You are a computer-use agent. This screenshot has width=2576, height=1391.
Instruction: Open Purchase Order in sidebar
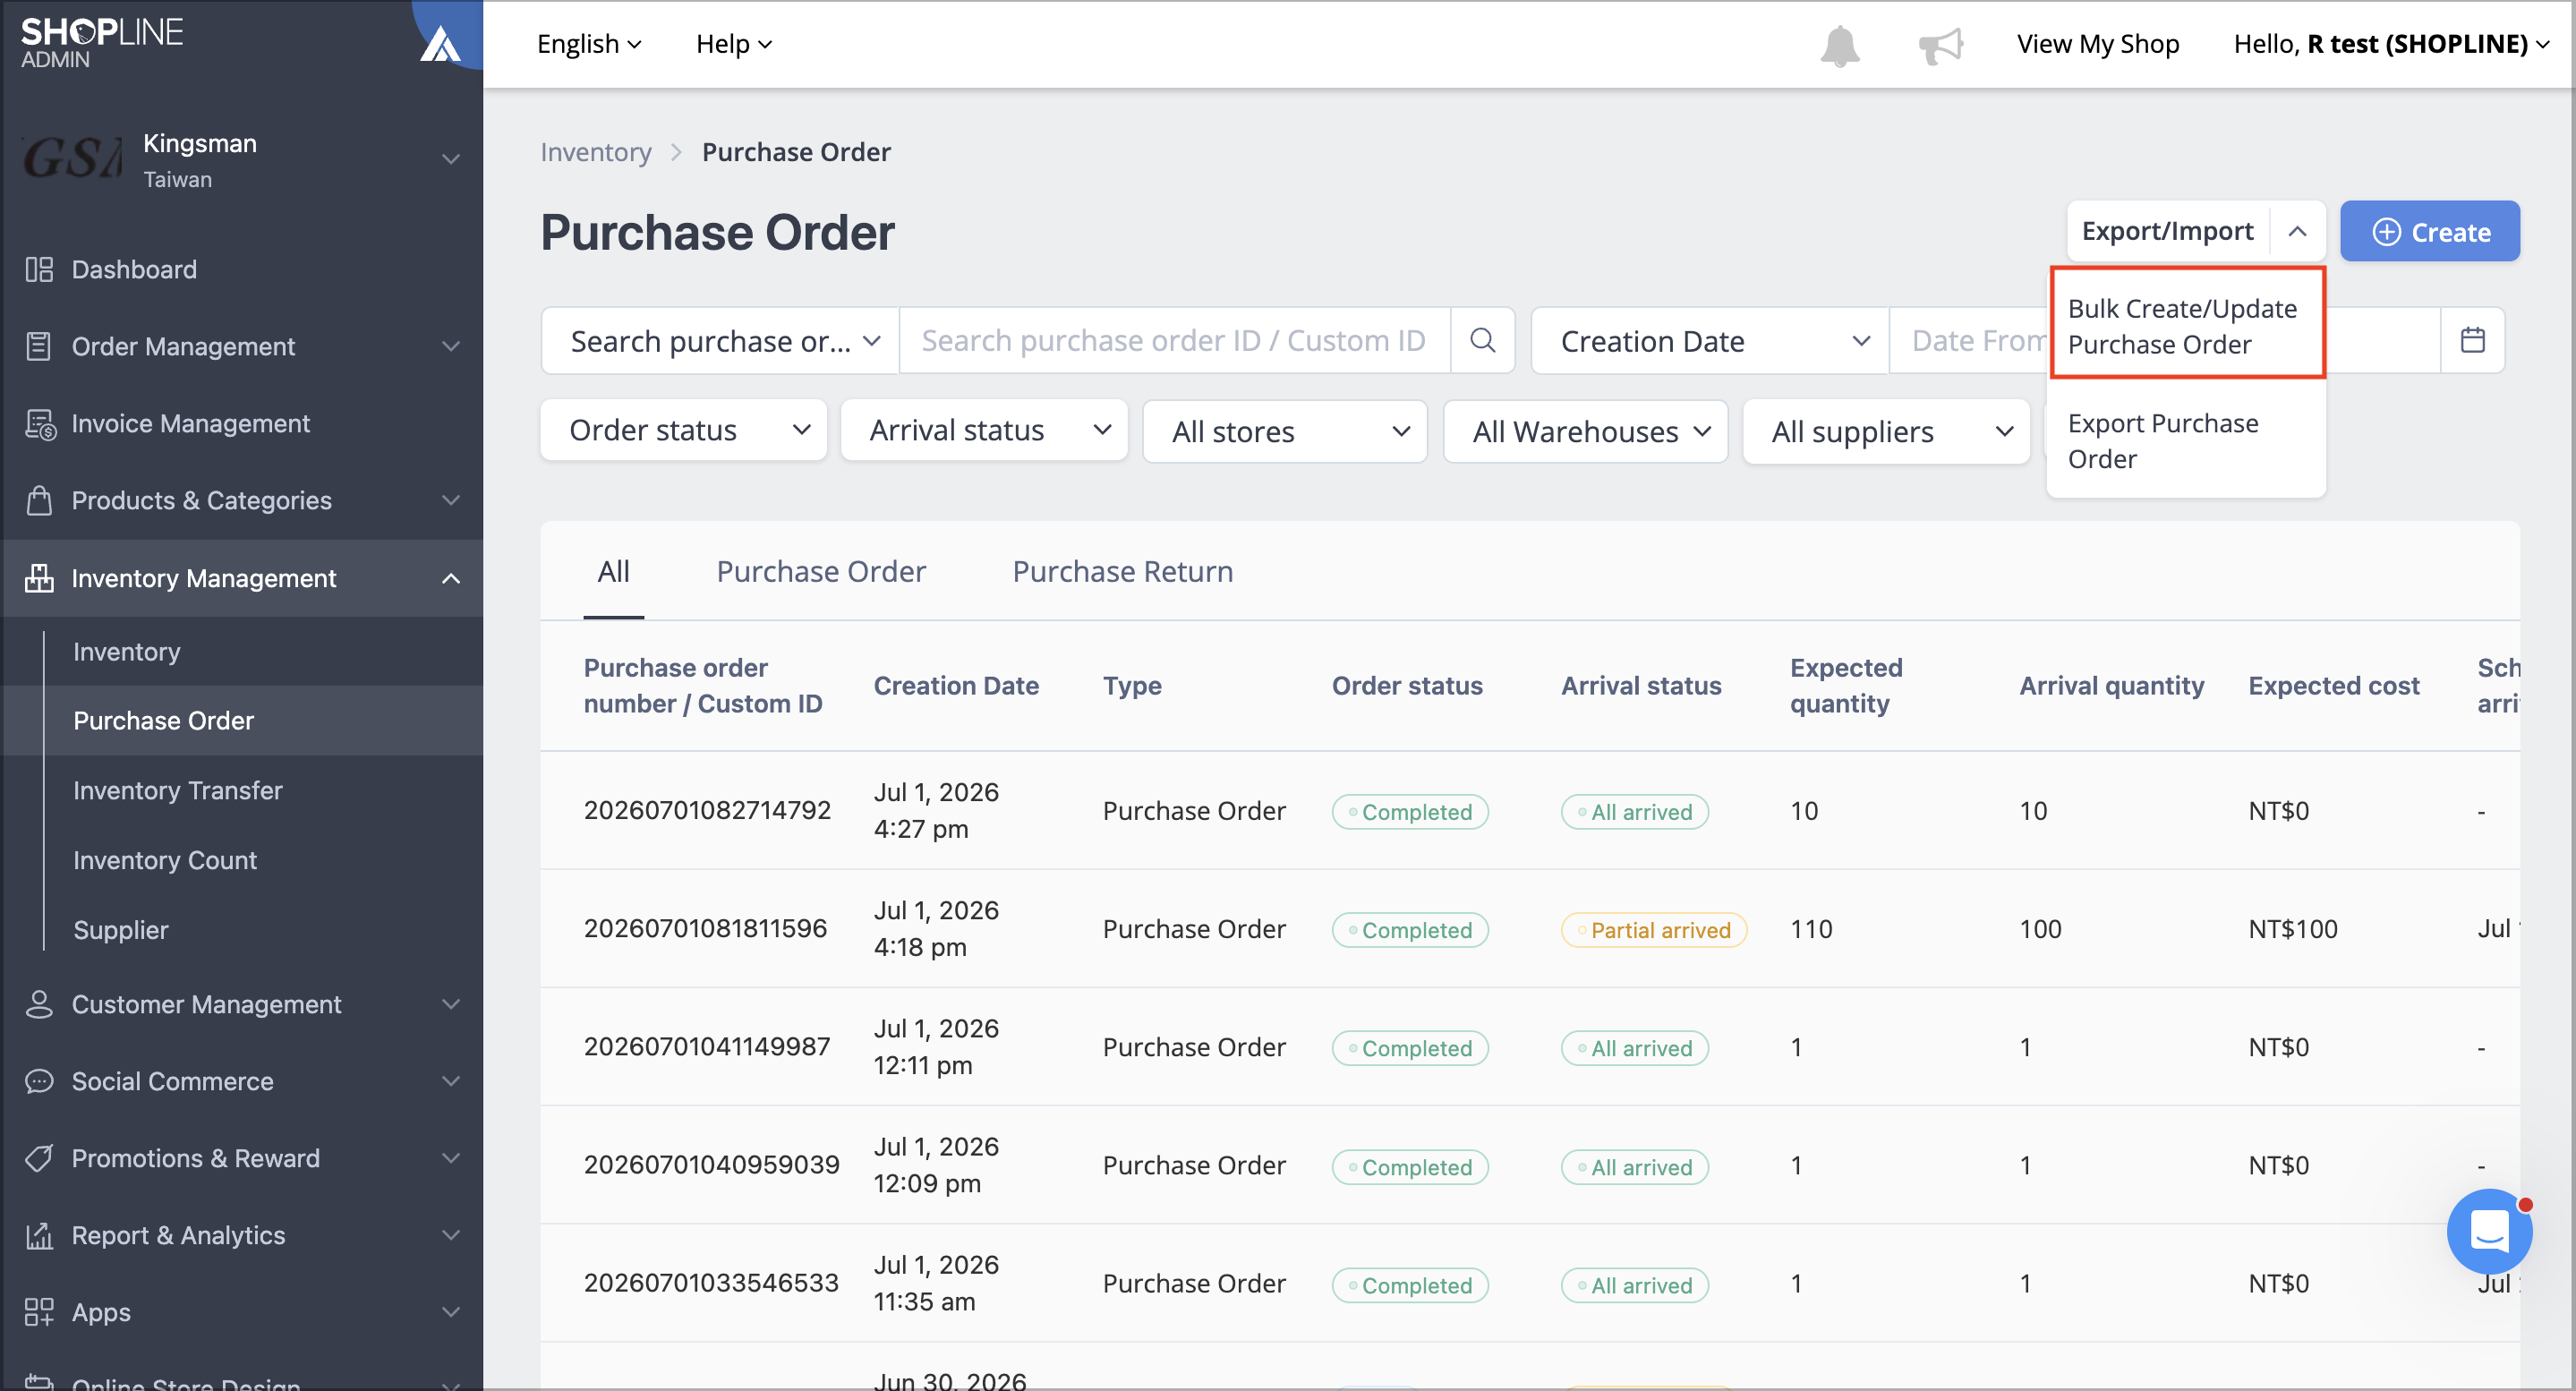click(x=163, y=721)
